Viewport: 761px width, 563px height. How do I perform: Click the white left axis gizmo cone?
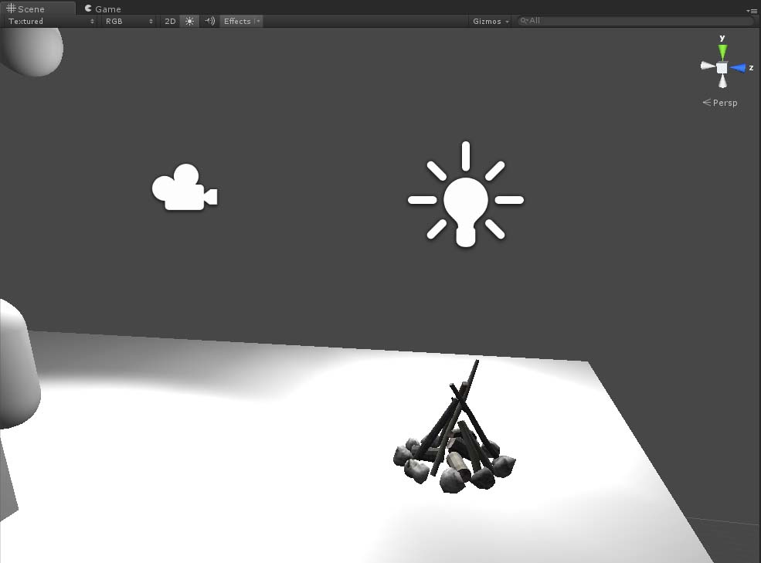[x=708, y=66]
